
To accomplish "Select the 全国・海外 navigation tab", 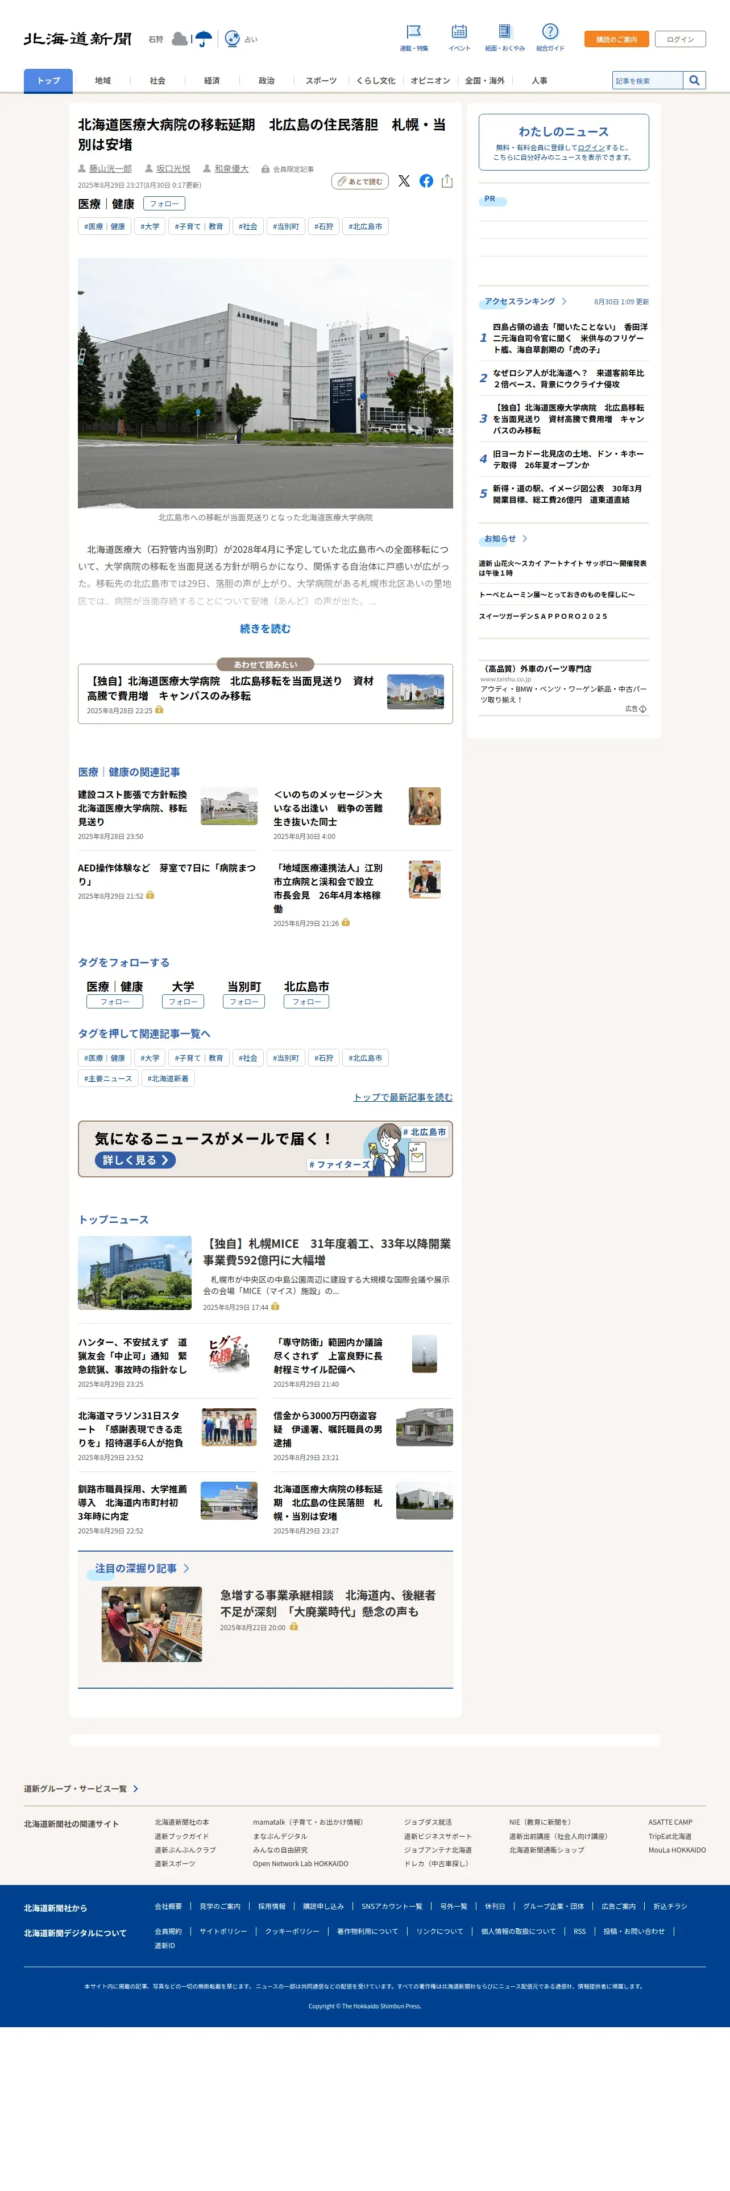I will (484, 81).
